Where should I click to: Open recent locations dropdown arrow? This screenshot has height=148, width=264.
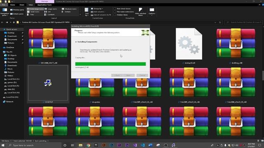(10, 22)
